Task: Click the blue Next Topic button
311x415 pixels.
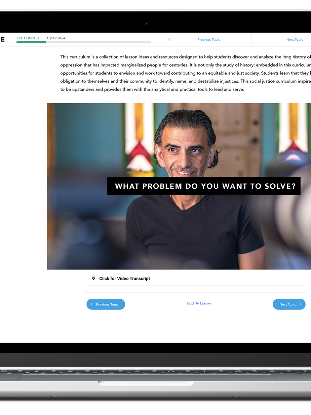Action: (289, 304)
